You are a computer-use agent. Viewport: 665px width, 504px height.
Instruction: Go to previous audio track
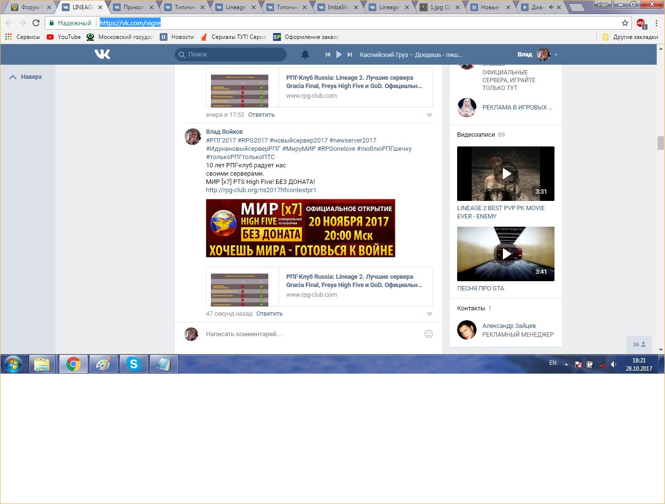pos(328,54)
